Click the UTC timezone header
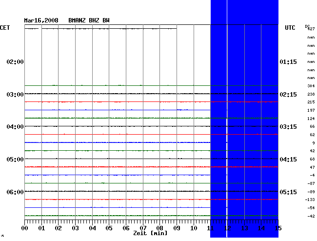The image size is (317, 241). pyautogui.click(x=290, y=28)
